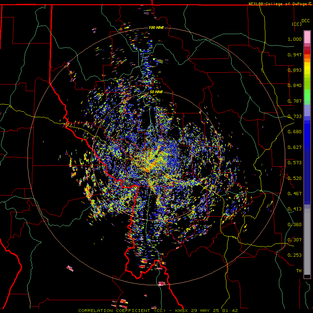
Task: Click the 0.467 legend value
Action: (295, 193)
